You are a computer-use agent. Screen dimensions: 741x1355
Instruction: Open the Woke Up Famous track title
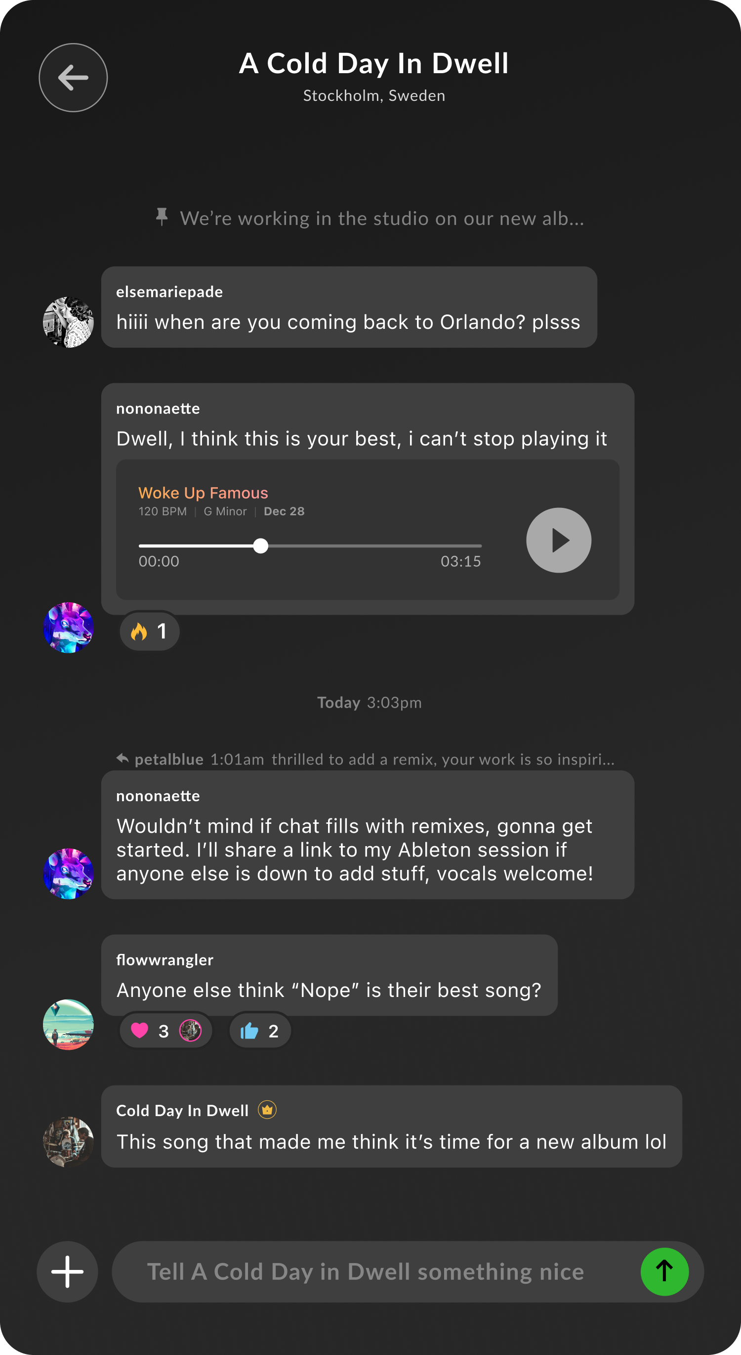pos(203,493)
